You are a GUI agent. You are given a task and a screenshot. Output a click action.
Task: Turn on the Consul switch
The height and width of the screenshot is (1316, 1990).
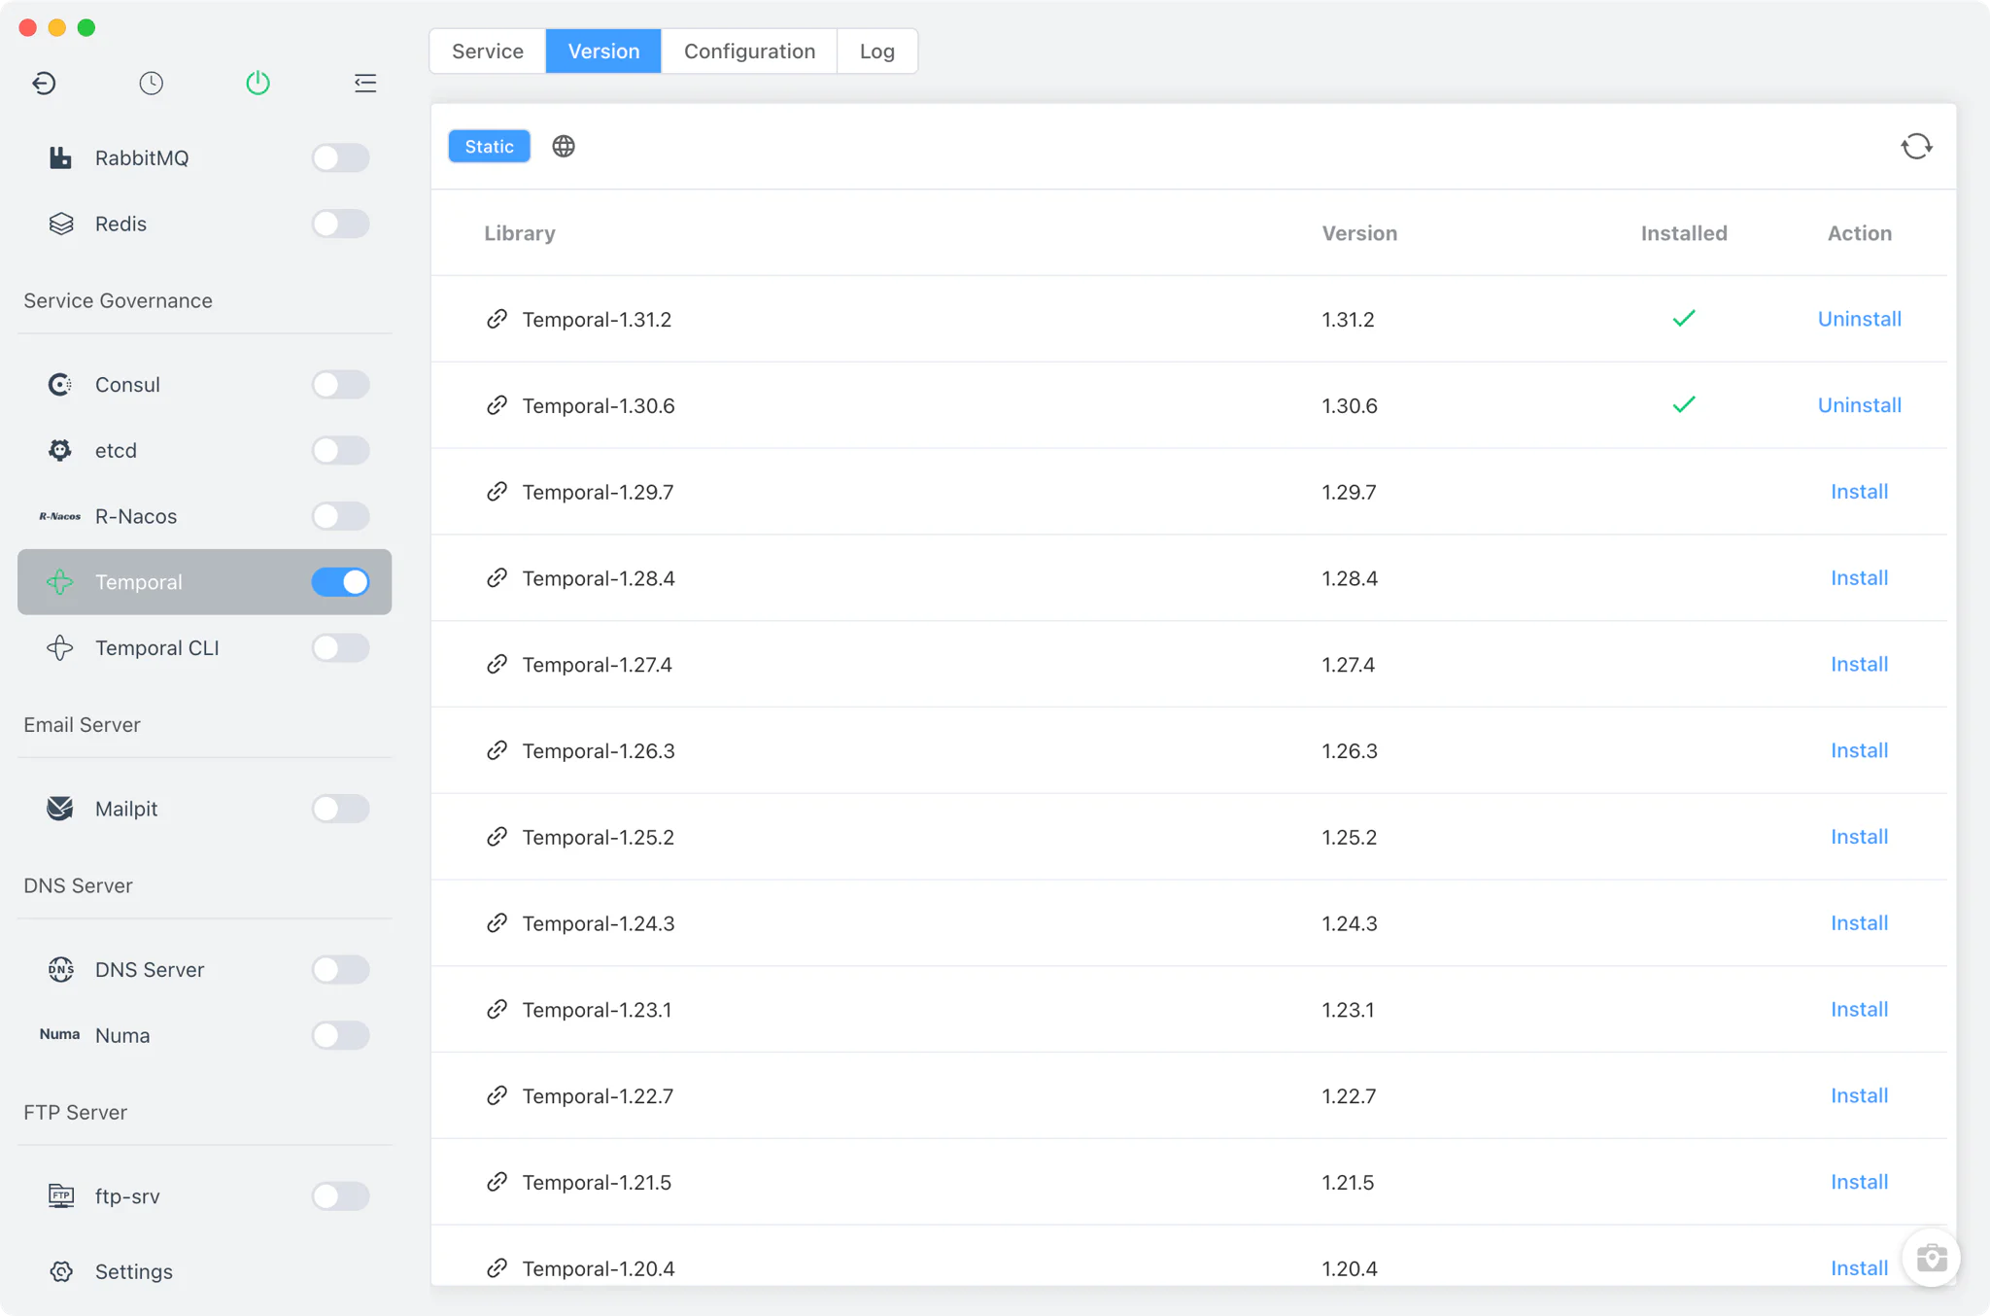pyautogui.click(x=340, y=385)
